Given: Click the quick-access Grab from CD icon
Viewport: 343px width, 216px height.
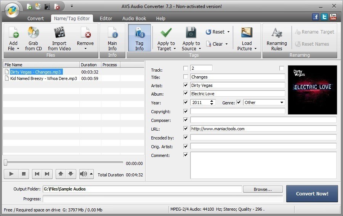Looking at the screenshot, I should point(38,6).
